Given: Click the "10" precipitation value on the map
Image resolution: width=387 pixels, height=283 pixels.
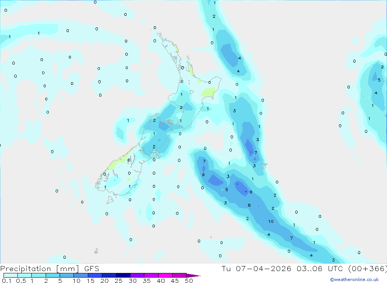Looking at the screenshot, I should [271, 222].
